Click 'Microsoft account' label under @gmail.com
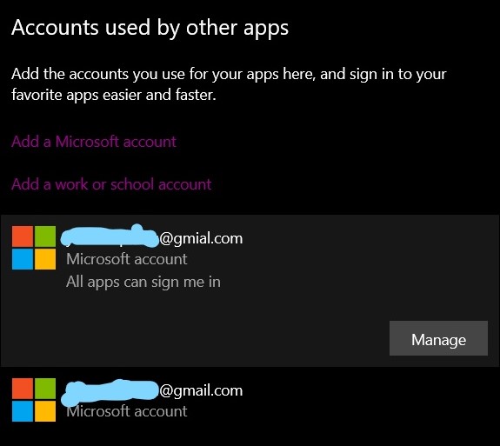Screen dimensions: 500x446 (x=127, y=411)
